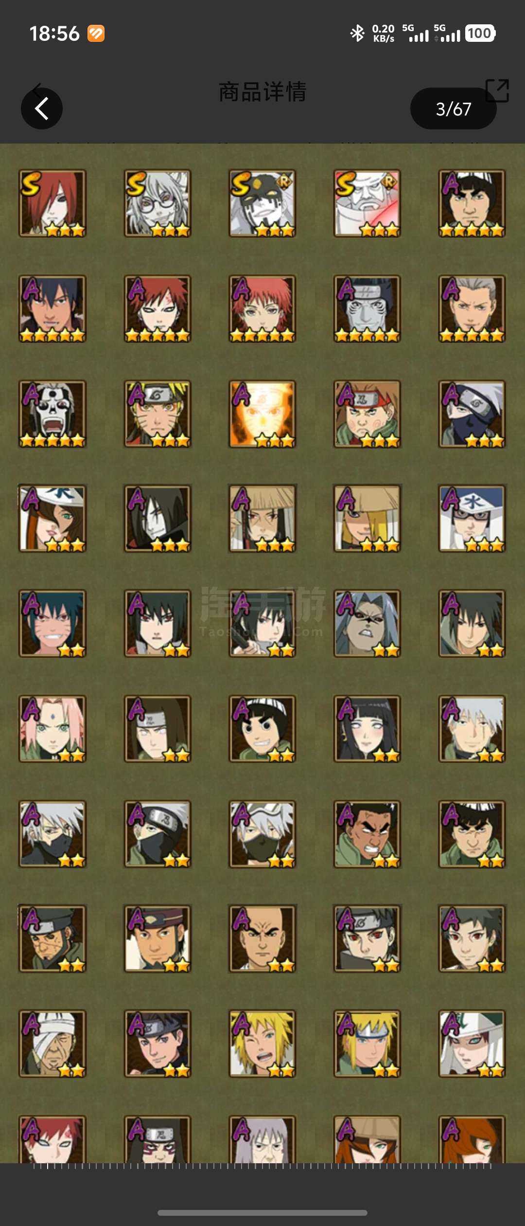Viewport: 525px width, 1226px height.
Task: Choose the A-rank Might Guy five-star icon
Action: tap(472, 203)
